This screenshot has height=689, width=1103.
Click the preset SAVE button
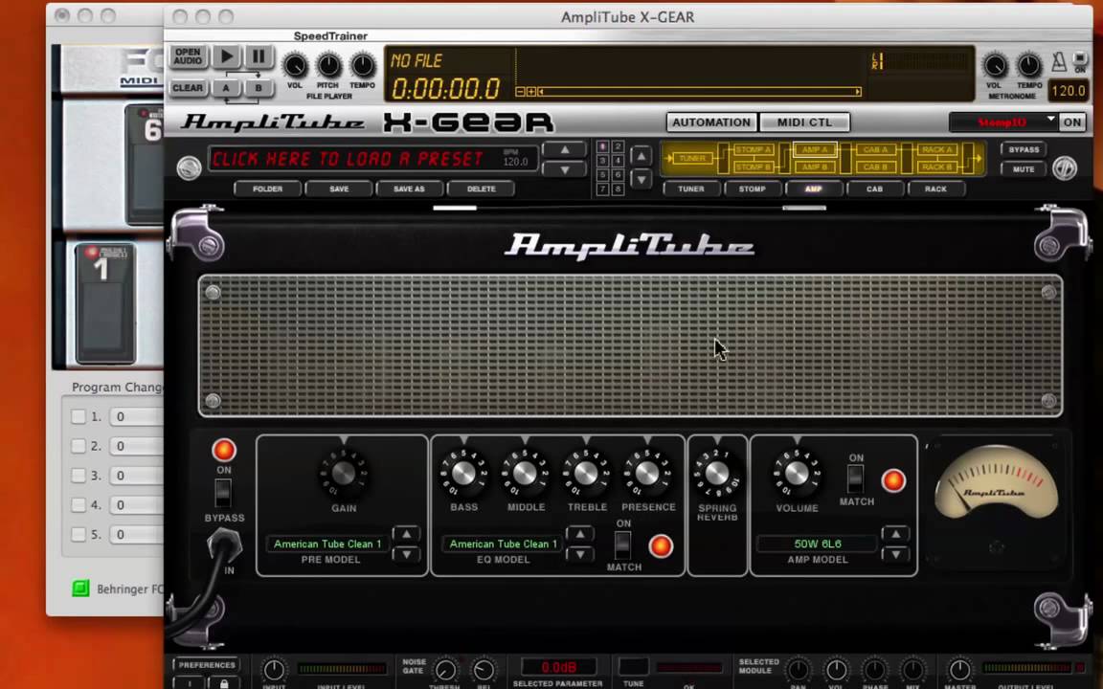[x=339, y=189]
